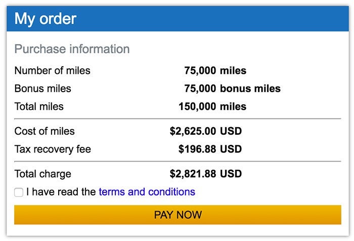
Task: Click the Number of miles label
Action: pyautogui.click(x=52, y=71)
